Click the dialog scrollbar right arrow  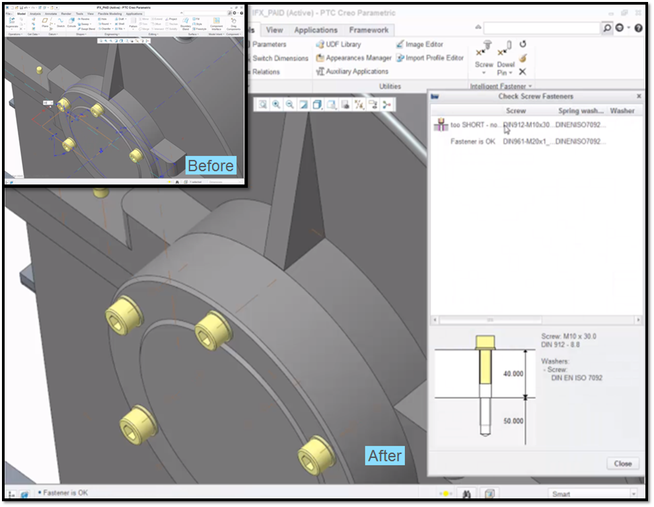[x=637, y=320]
